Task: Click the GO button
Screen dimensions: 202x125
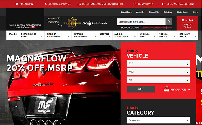Action: (x=141, y=89)
